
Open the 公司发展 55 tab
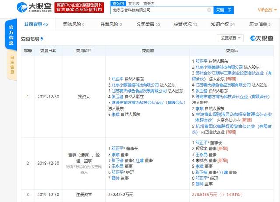click(148, 24)
